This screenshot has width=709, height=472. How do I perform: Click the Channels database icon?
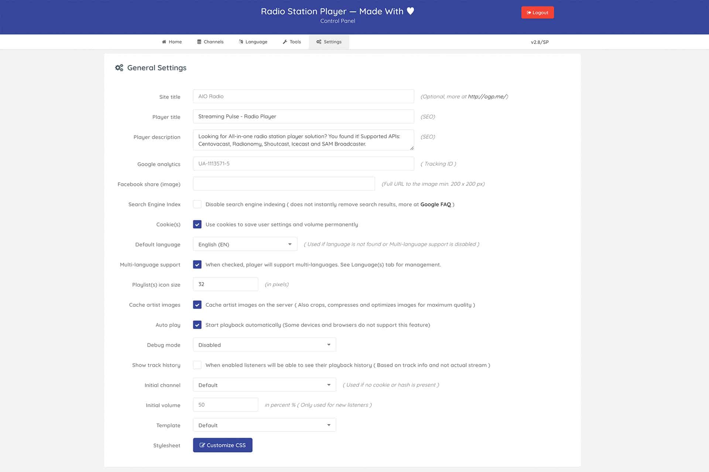199,42
